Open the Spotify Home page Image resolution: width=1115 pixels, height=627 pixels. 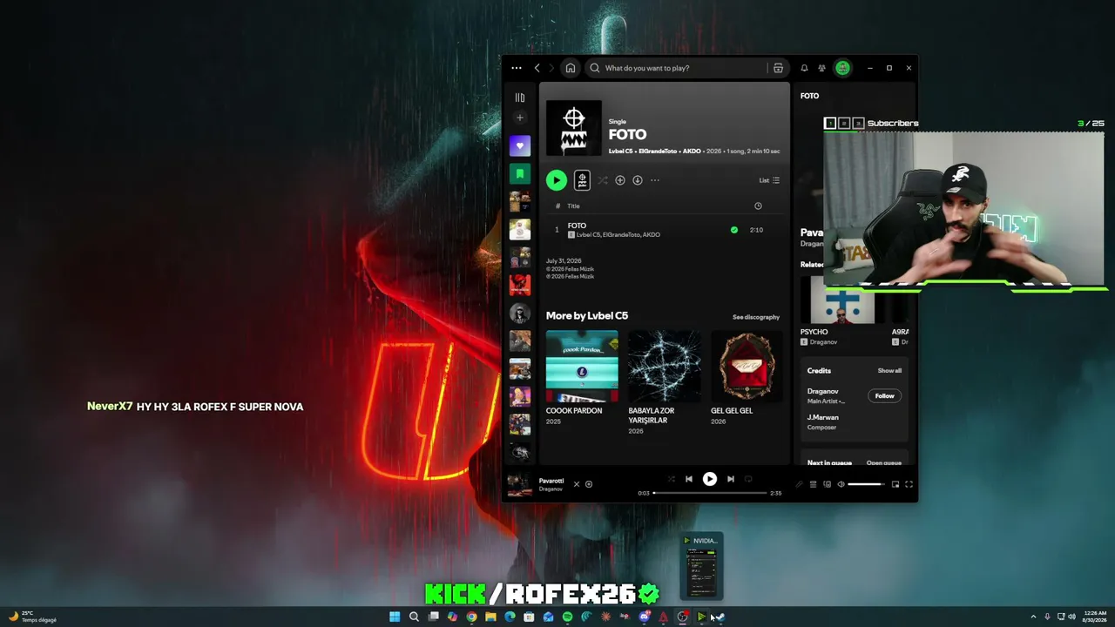(x=570, y=68)
